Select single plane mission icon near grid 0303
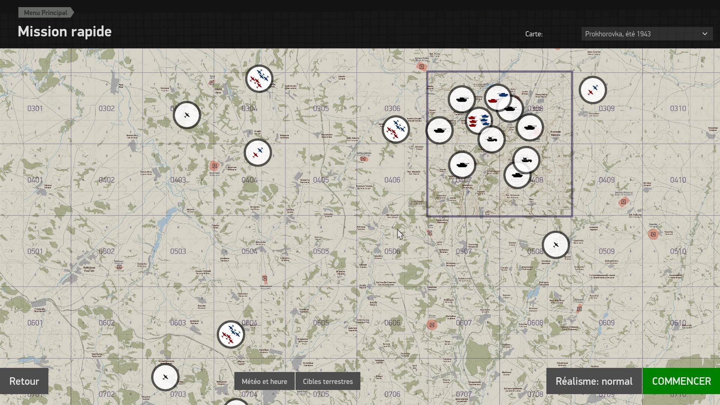The height and width of the screenshot is (405, 720). click(187, 115)
